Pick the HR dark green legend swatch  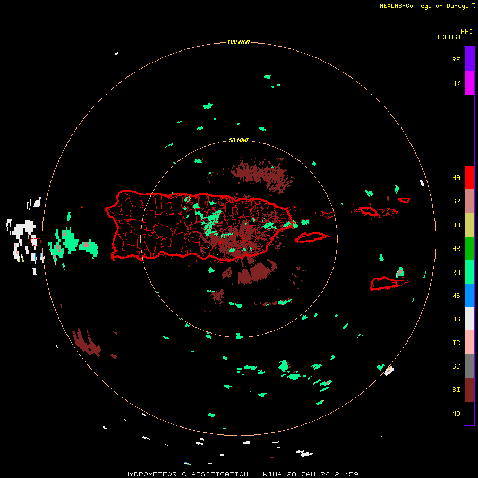469,249
